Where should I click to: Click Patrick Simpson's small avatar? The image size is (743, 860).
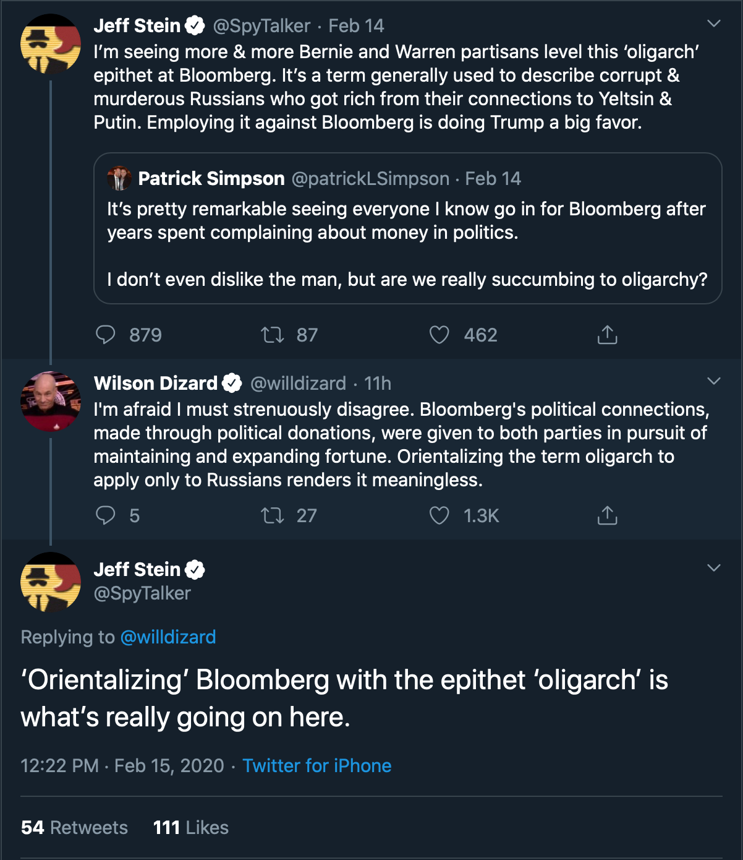pyautogui.click(x=119, y=178)
